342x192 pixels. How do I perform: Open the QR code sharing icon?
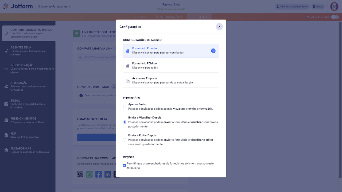pyautogui.click(x=80, y=174)
